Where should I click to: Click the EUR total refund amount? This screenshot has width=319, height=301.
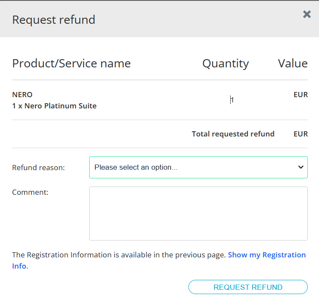pos(301,134)
